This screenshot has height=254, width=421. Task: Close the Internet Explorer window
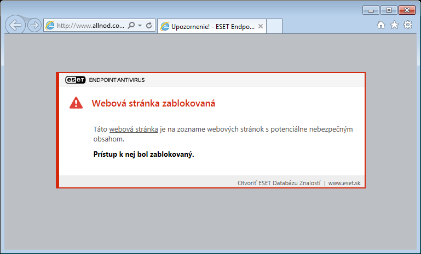pyautogui.click(x=407, y=10)
